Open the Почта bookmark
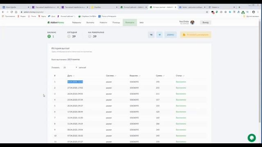The height and width of the screenshot is (147, 262). point(32,16)
